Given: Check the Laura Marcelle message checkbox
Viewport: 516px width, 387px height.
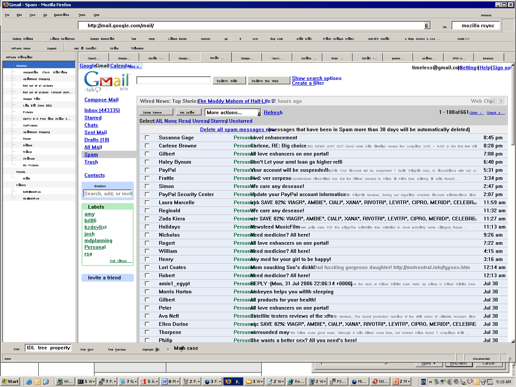Looking at the screenshot, I should [147, 202].
